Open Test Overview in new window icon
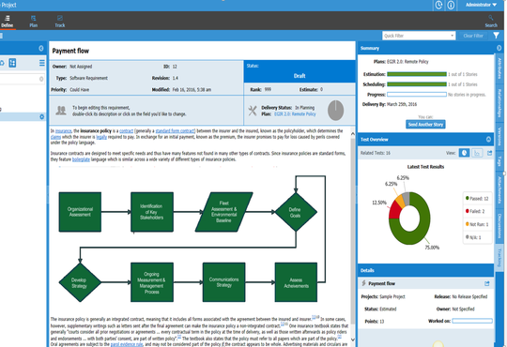The image size is (507, 347). point(489,153)
